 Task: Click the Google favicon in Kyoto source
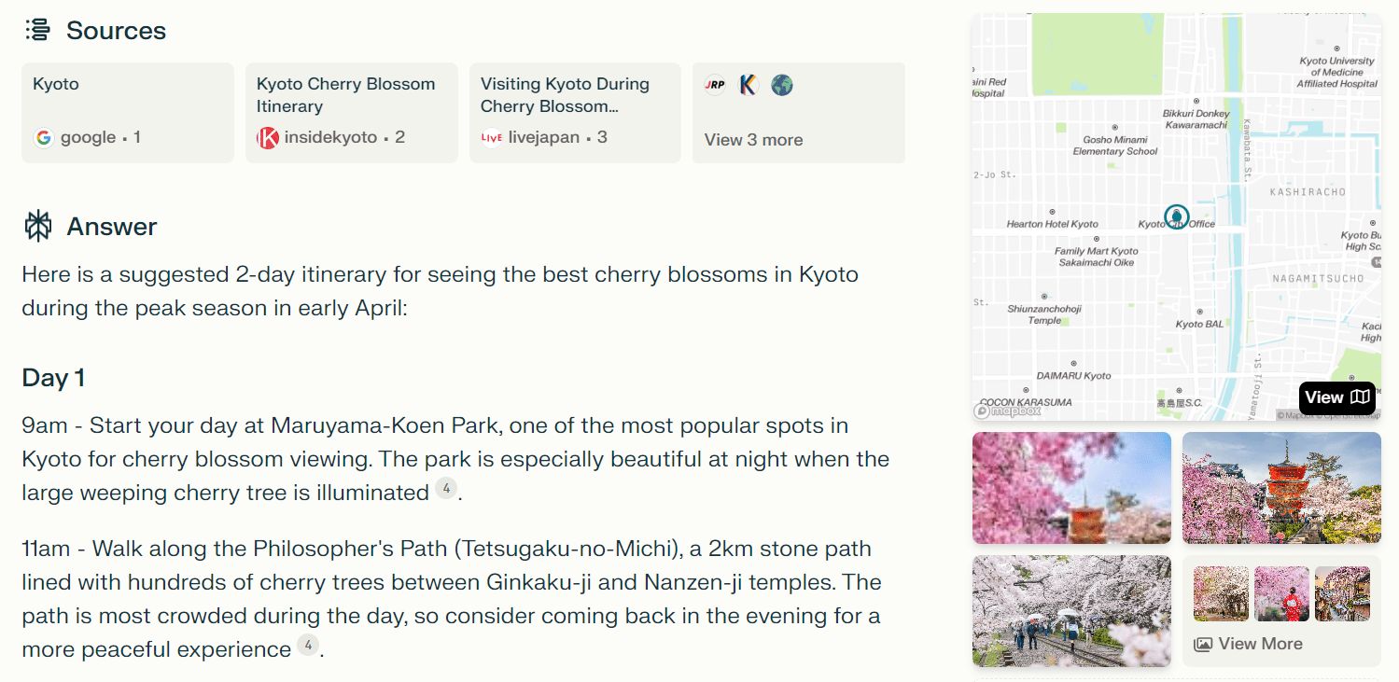tap(43, 138)
